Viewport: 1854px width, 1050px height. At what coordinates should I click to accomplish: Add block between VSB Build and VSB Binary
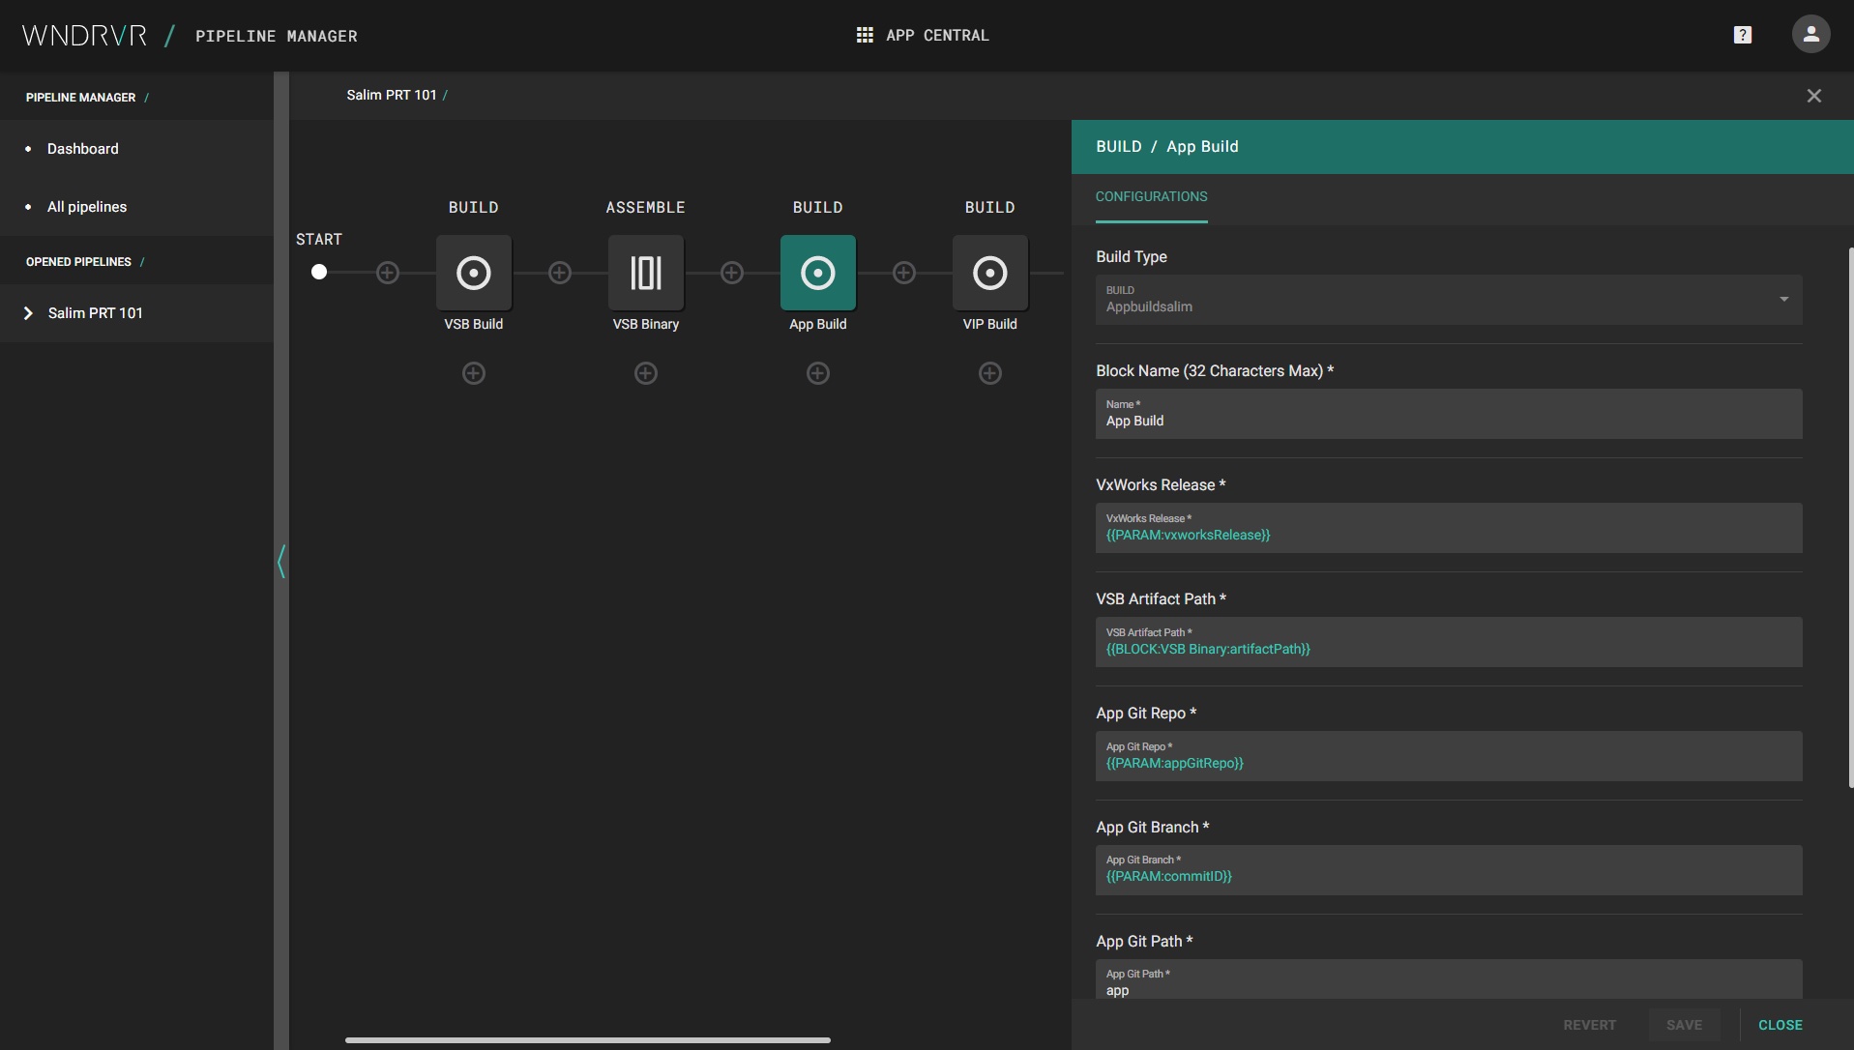pos(560,273)
